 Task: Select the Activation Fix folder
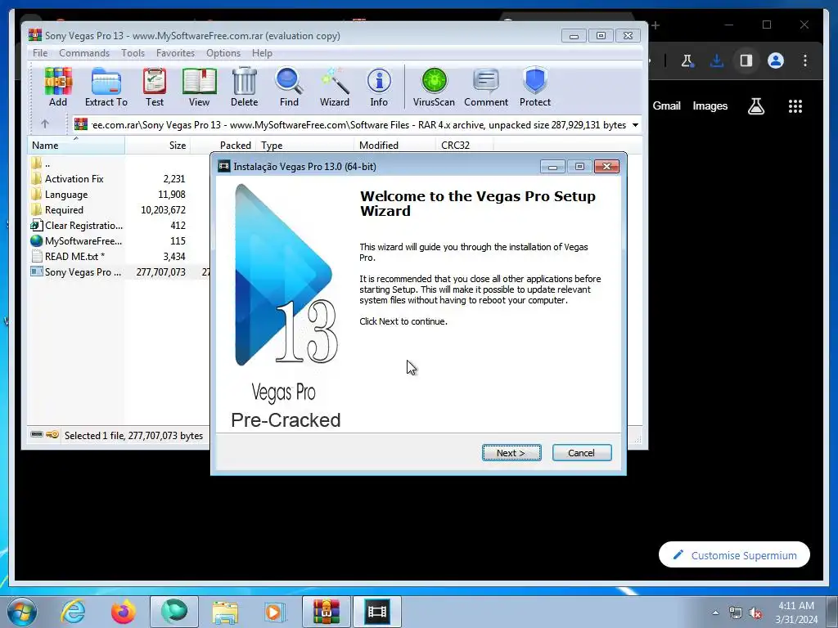point(67,179)
